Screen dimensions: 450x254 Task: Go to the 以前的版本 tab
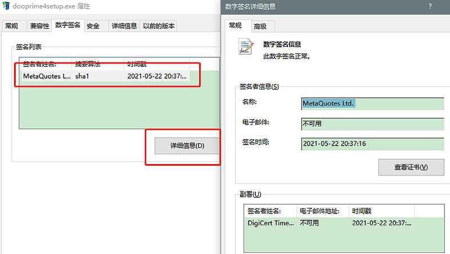(159, 26)
